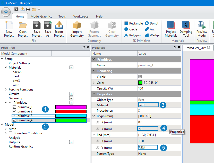Screen dimensions: 214x163
Task: Expand the Forcing Functions node
Action: point(6,89)
